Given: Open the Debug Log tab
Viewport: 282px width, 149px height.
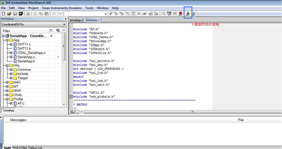Looking at the screenshot, I should tap(36, 148).
